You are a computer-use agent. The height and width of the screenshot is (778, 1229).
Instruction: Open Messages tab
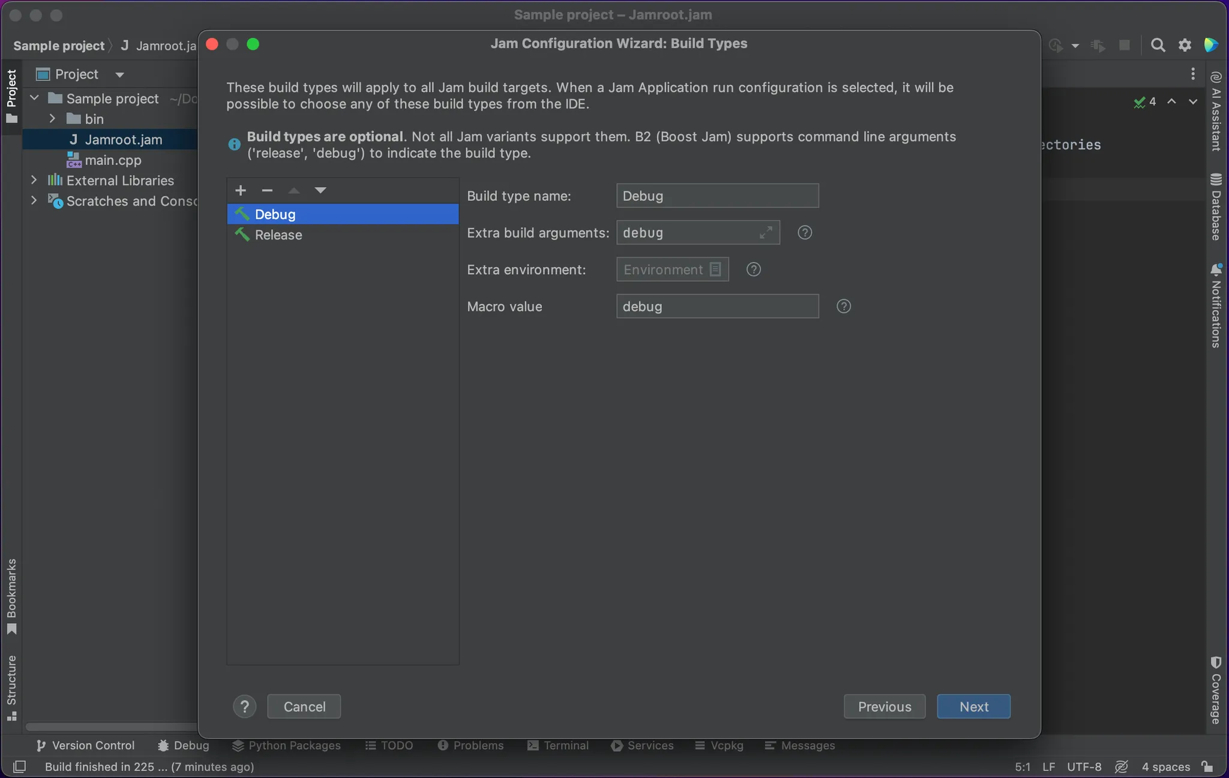[800, 745]
